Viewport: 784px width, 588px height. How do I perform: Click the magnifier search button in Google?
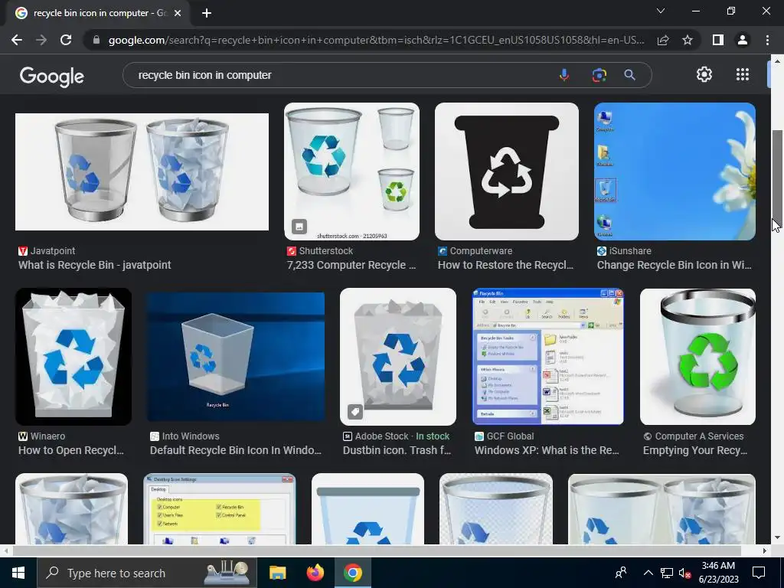point(629,75)
